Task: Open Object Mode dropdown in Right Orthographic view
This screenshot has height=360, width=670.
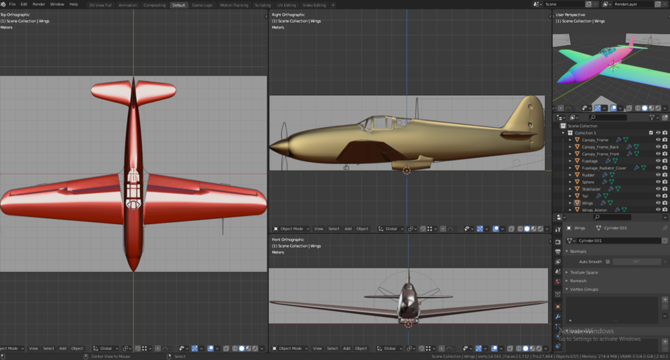Action: coord(292,228)
